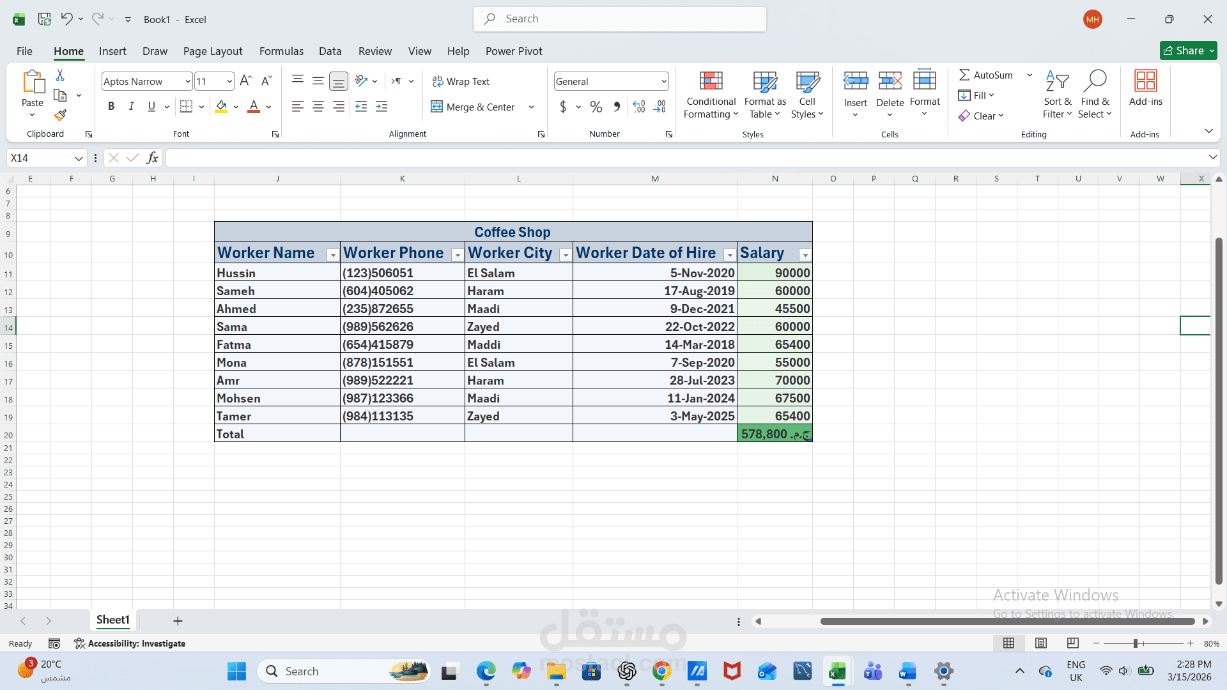Toggle underline formatting
Viewport: 1227px width, 690px height.
click(151, 106)
